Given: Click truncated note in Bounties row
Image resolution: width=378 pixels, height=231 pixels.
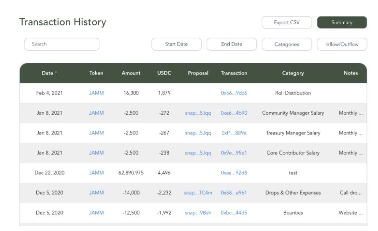Looking at the screenshot, I should (350, 213).
